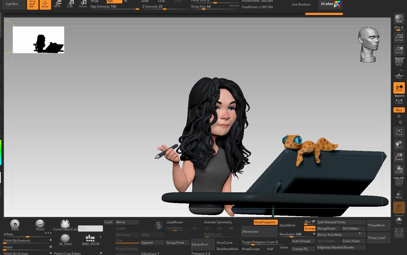Viewport: 407px width, 255px height.
Task: Toggle DynaMesh Groups option
Action: coord(310,229)
